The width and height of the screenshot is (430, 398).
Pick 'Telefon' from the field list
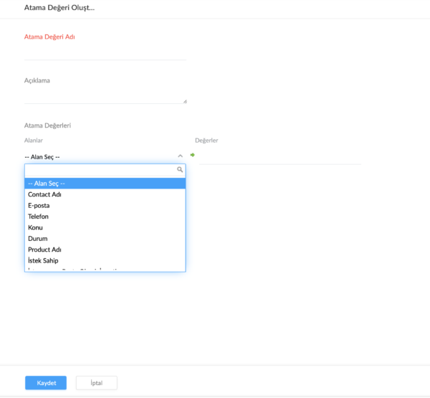105,217
